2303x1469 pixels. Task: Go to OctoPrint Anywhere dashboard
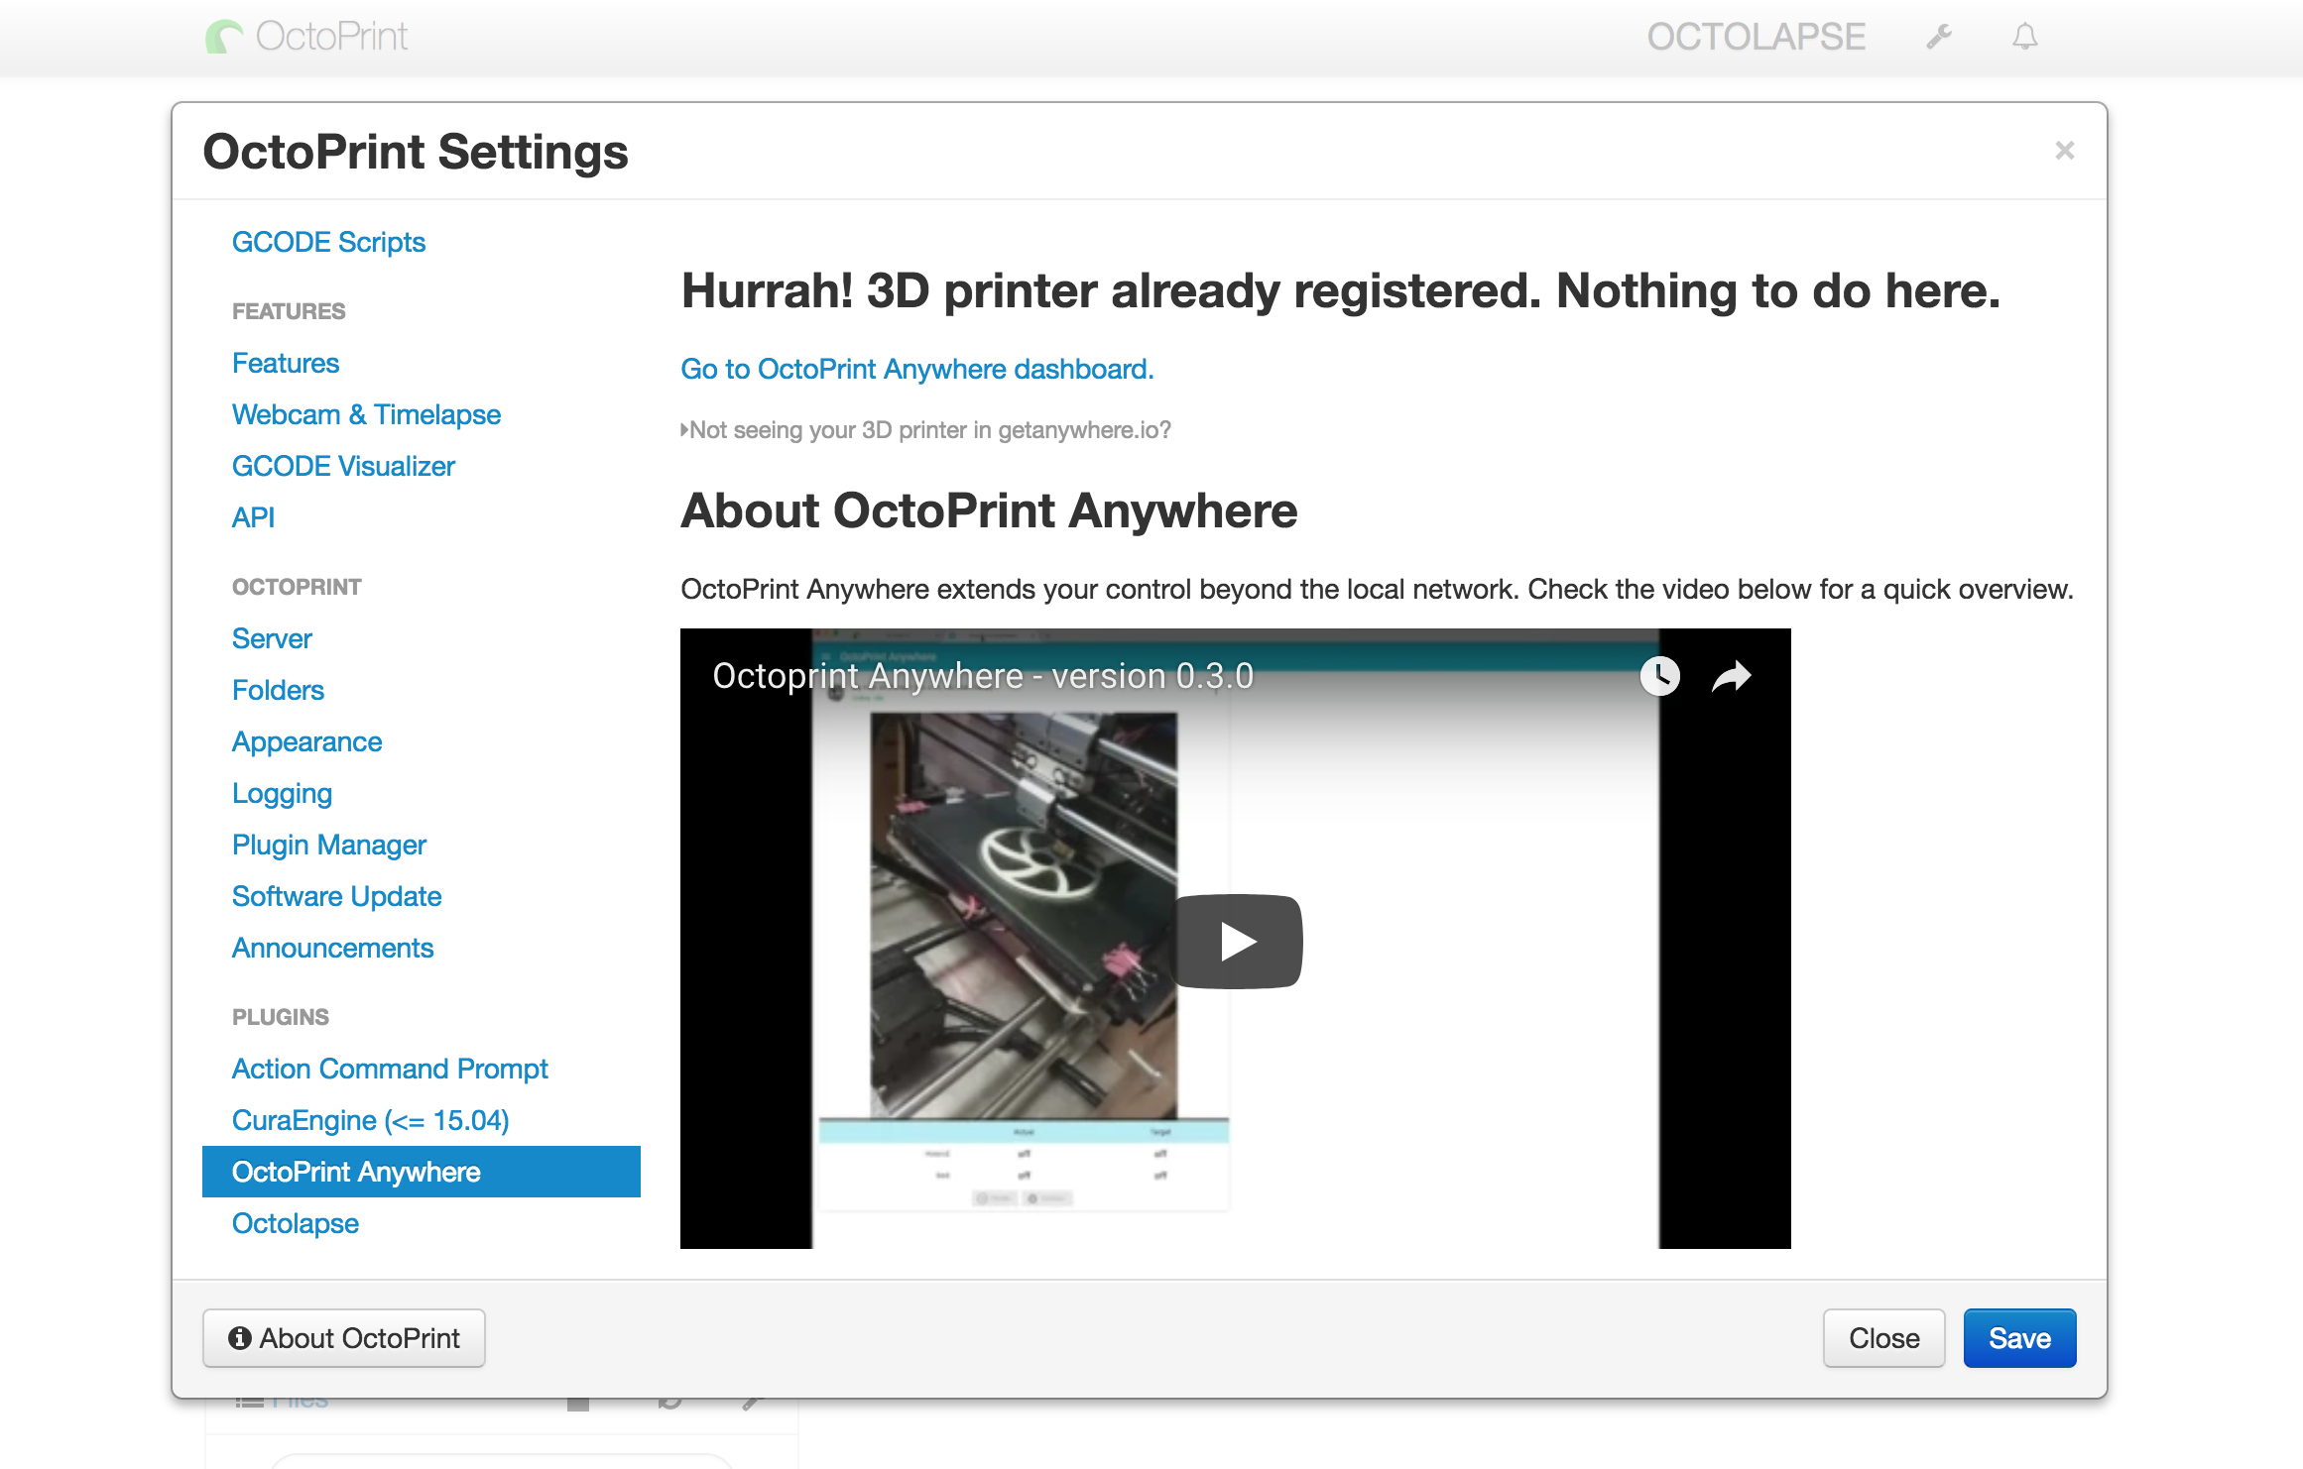916,368
